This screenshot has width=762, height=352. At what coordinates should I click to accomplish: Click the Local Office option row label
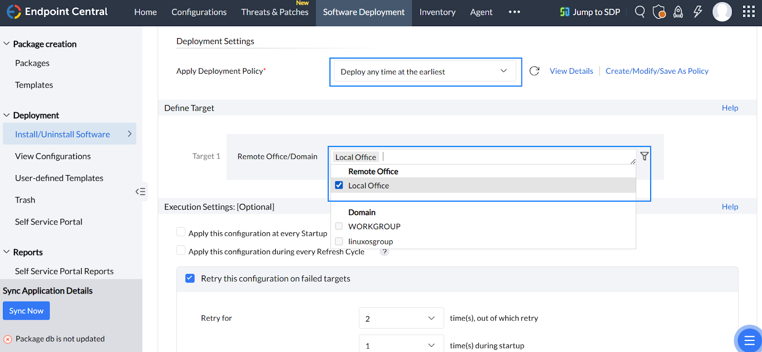(369, 186)
